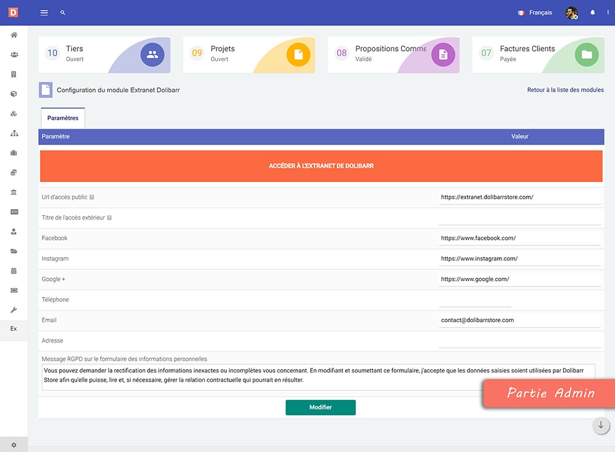This screenshot has height=452, width=615.
Task: Open the stacked cubes sidebar icon
Action: (x=14, y=113)
